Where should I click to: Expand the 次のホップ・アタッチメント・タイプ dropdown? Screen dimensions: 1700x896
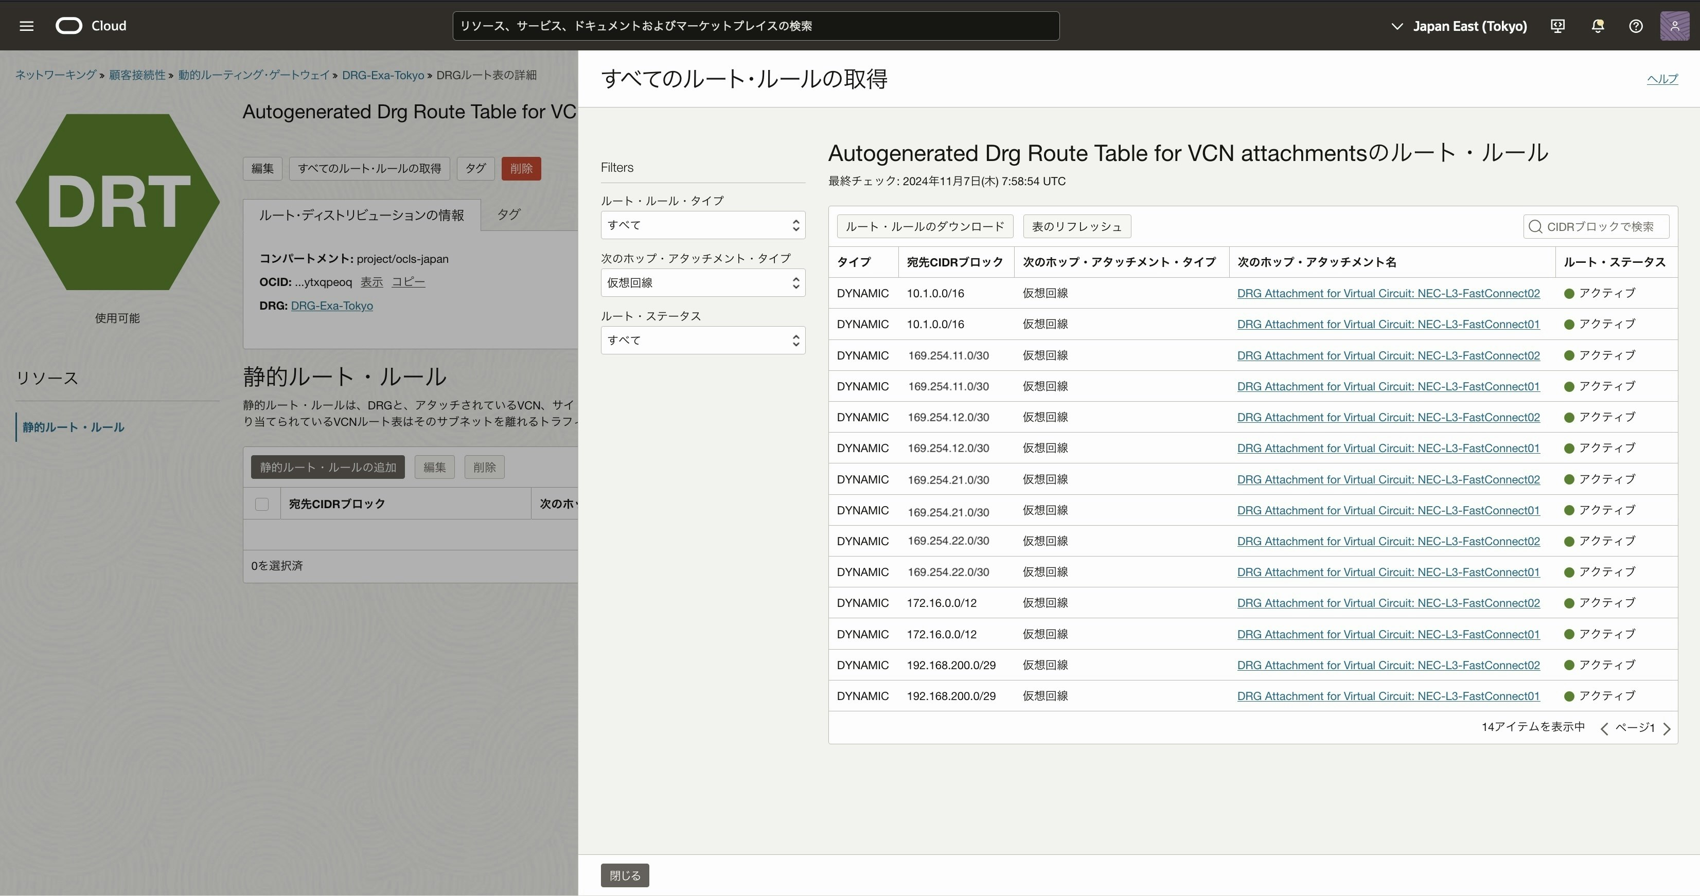702,282
